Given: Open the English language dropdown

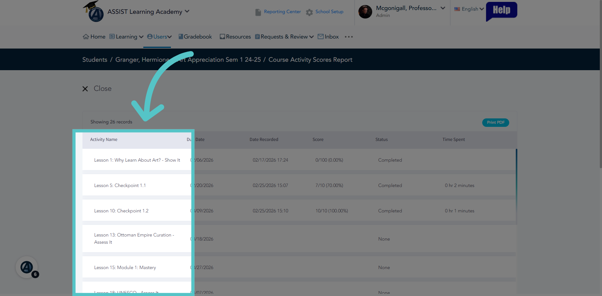Looking at the screenshot, I should point(469,9).
